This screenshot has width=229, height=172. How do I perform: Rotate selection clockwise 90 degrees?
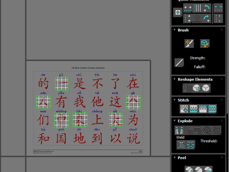pyautogui.click(x=207, y=18)
